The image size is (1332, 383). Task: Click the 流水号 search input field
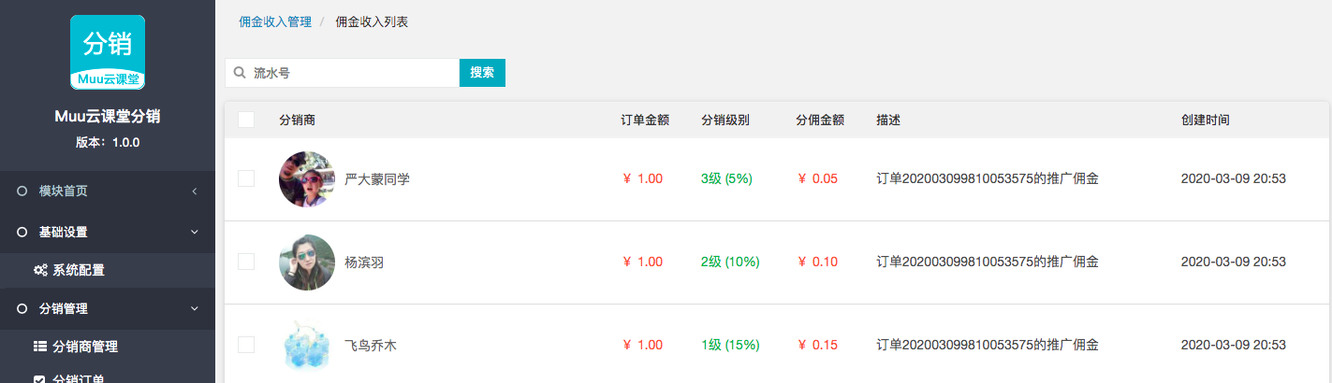342,73
